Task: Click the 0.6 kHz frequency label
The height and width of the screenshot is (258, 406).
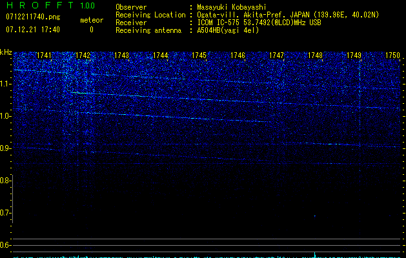Action: pyautogui.click(x=6, y=245)
